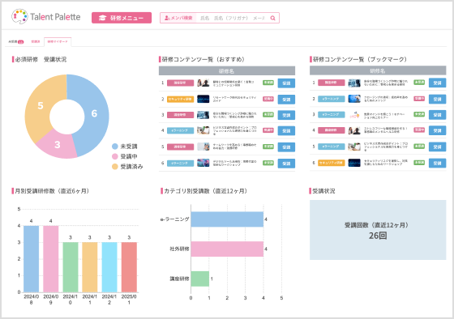Viewport: 454px width, 319px height.
Task: Open thumbnail of row 4 in ブックマーク list
Action: tap(354, 130)
